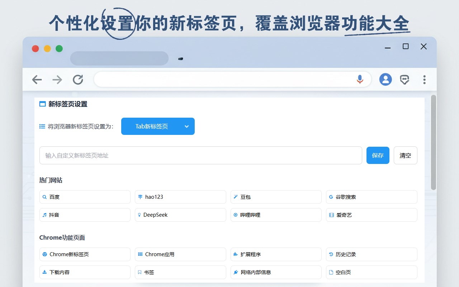Click the 保存 button
The image size is (459, 287).
pyautogui.click(x=378, y=155)
